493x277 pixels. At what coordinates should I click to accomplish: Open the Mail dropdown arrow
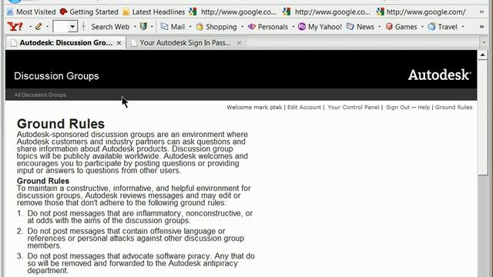click(x=190, y=27)
